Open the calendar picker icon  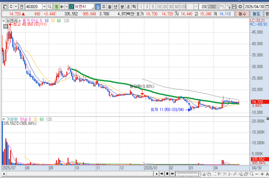[267, 7]
